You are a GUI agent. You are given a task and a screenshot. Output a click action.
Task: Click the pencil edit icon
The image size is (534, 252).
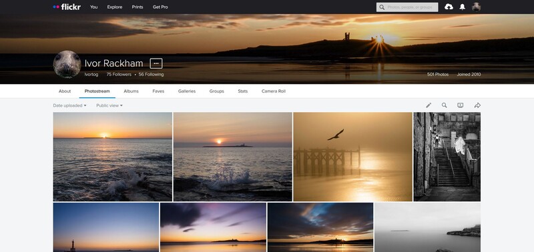(429, 105)
